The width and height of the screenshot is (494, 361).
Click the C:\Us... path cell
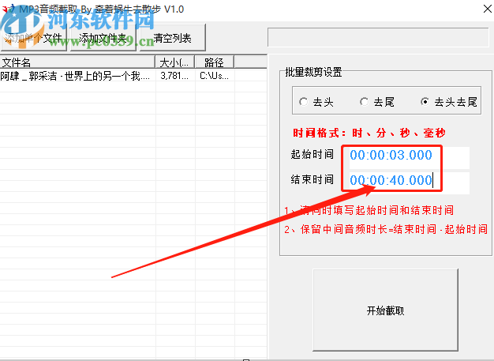click(214, 76)
